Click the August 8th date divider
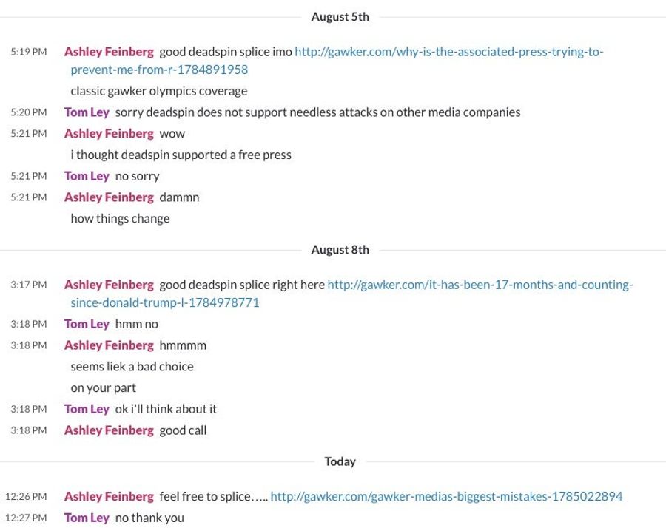The height and width of the screenshot is (528, 666). 340,250
